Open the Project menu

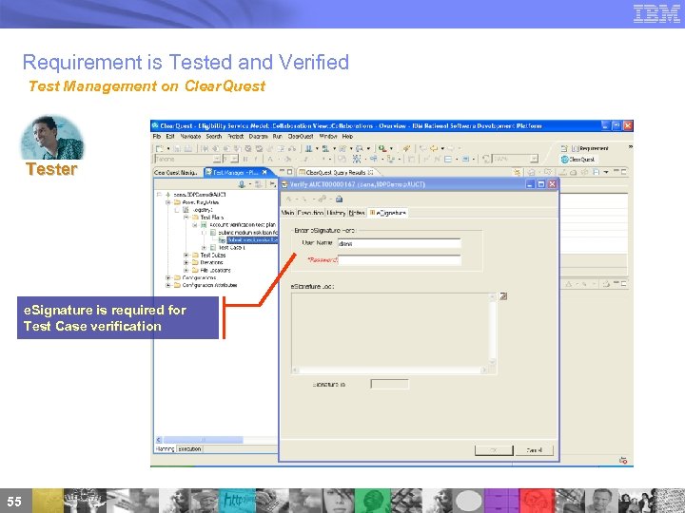tap(236, 136)
